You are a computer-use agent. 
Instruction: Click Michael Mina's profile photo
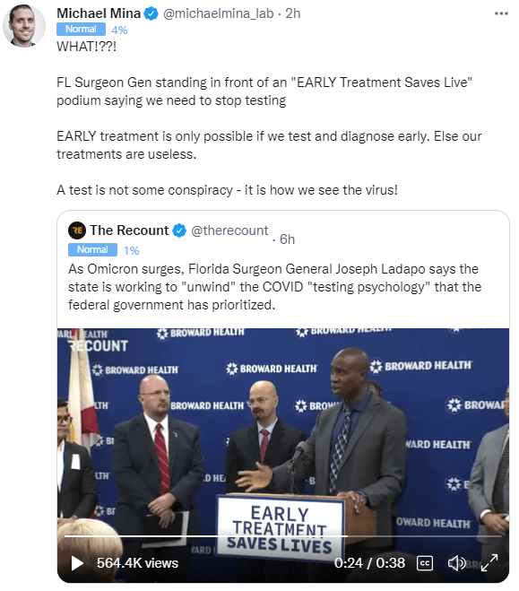click(x=24, y=26)
